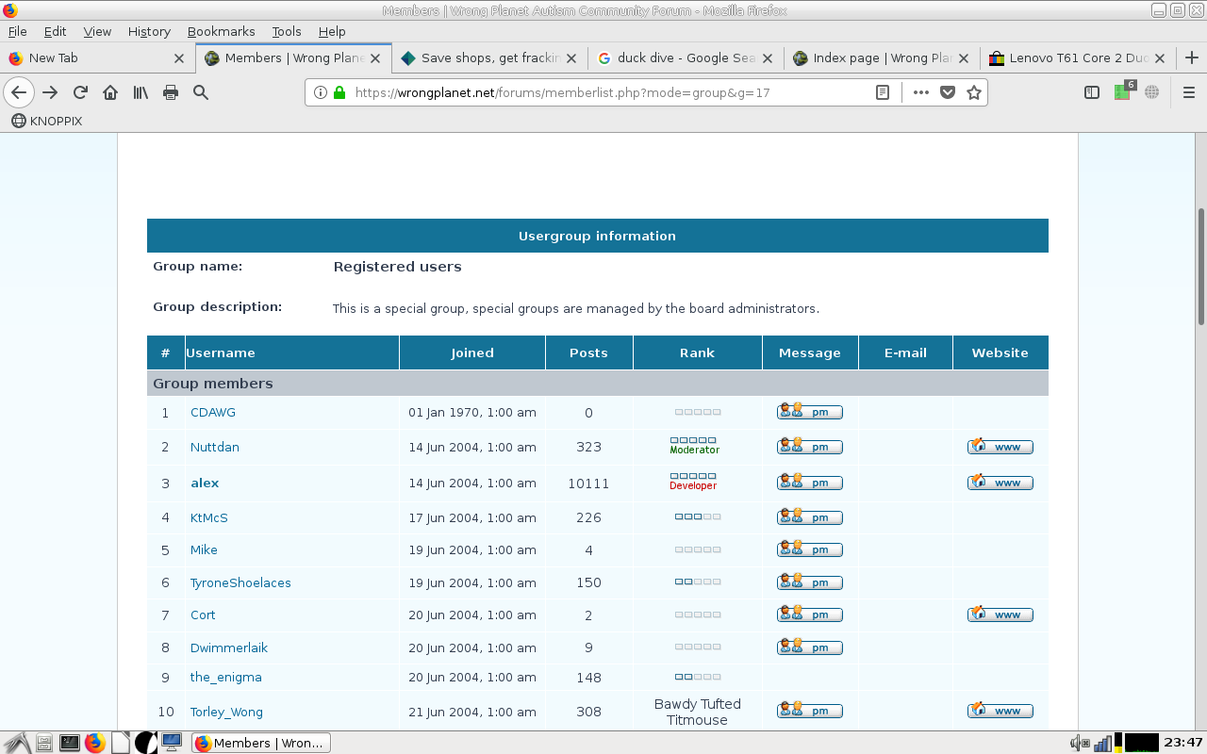Open the Firefox hamburger menu

[1189, 92]
